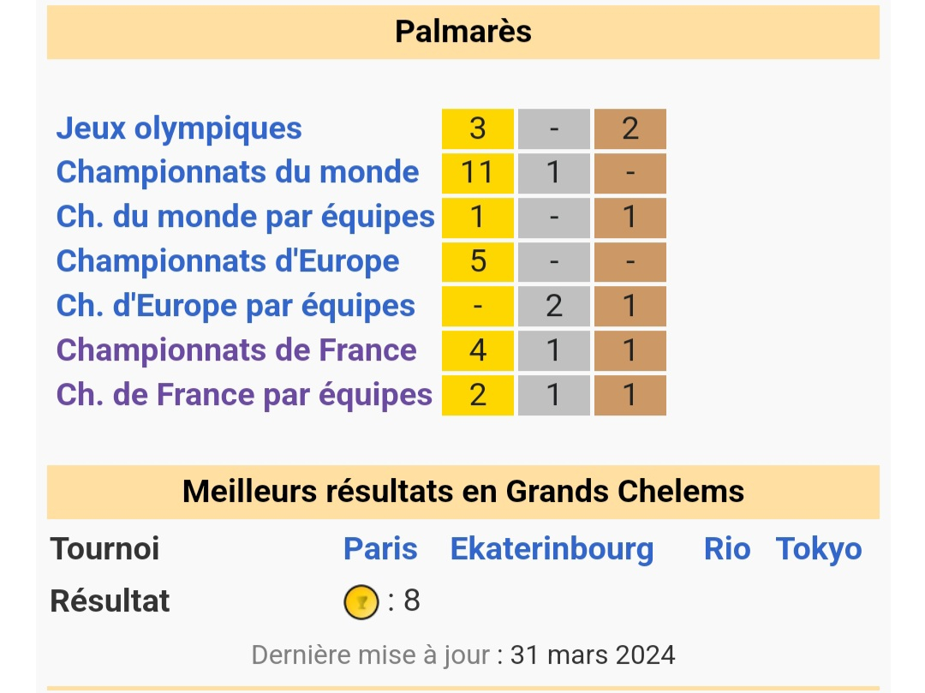The width and height of the screenshot is (925, 693).
Task: Open the Rio tournament link
Action: coord(727,549)
